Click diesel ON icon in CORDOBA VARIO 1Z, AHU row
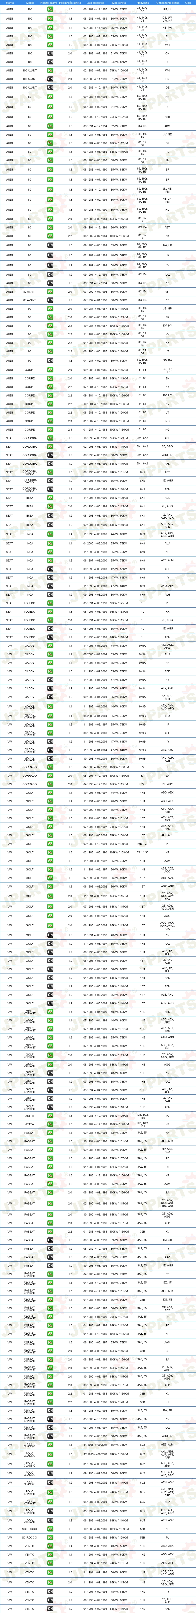 tap(50, 481)
